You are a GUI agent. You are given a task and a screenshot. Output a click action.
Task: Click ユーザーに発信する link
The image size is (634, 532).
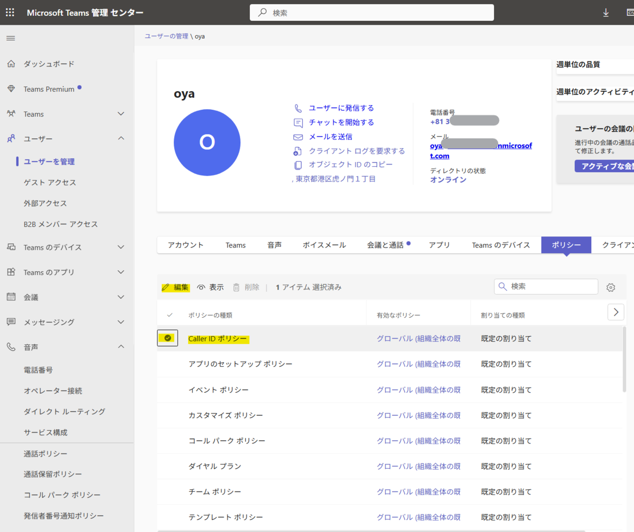[x=341, y=108]
